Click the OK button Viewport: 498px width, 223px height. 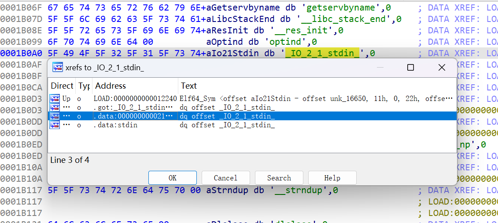(x=173, y=178)
